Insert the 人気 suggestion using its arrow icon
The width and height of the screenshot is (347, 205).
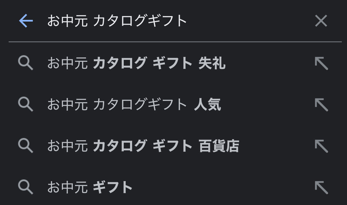point(321,104)
